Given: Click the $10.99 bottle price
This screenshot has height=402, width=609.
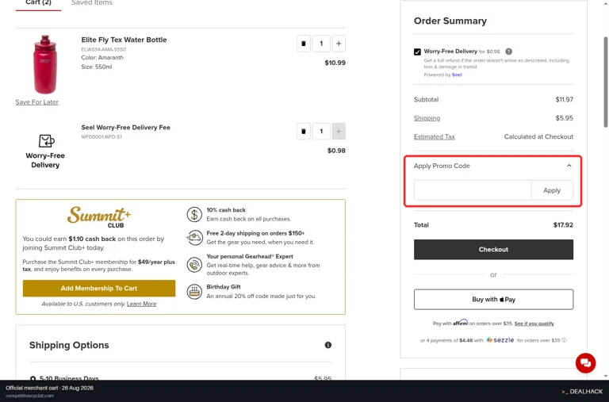Looking at the screenshot, I should (335, 63).
